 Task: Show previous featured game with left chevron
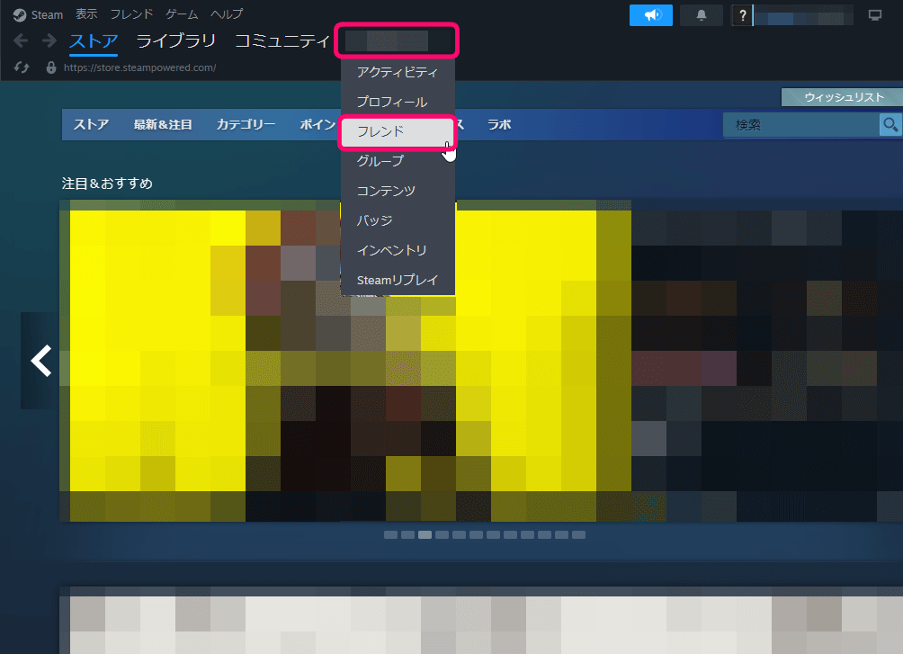click(40, 361)
